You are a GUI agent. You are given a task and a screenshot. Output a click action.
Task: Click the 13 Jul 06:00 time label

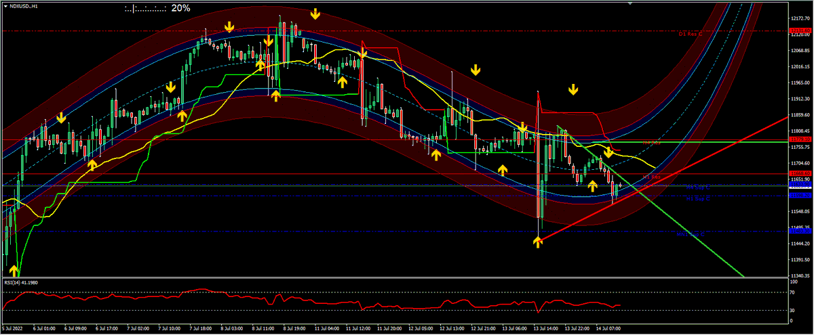coord(514,328)
